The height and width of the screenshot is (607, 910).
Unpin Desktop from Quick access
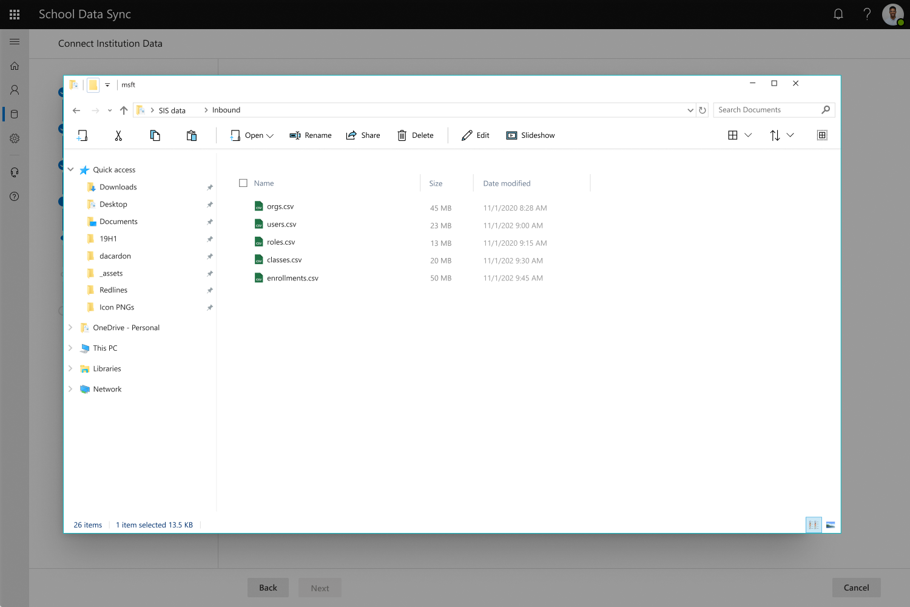click(x=210, y=205)
